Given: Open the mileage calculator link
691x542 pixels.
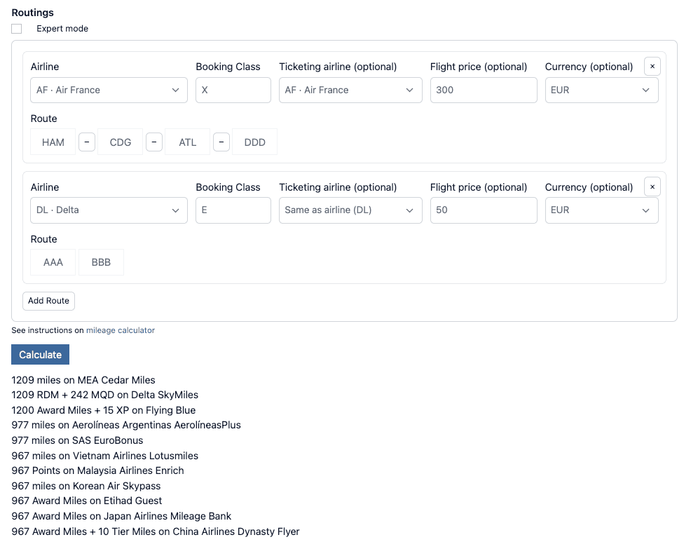Looking at the screenshot, I should [121, 330].
